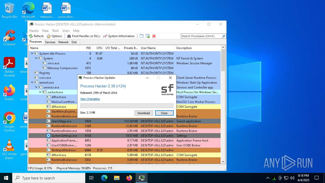Open the View menu
This screenshot has width=325, height=183.
pyautogui.click(x=45, y=31)
